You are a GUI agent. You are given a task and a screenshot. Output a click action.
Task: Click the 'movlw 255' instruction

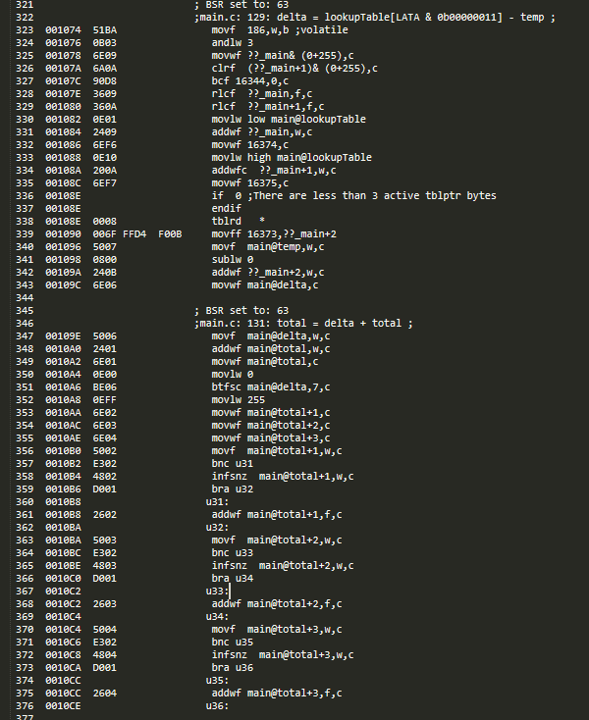(238, 400)
